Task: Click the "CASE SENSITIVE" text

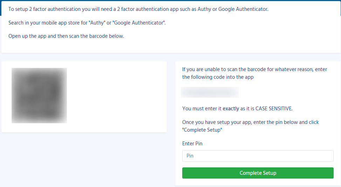Action: (x=274, y=109)
